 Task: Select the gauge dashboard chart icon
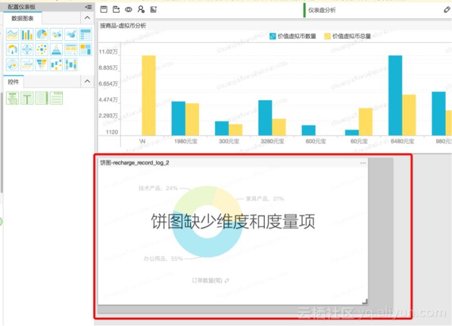13,50
